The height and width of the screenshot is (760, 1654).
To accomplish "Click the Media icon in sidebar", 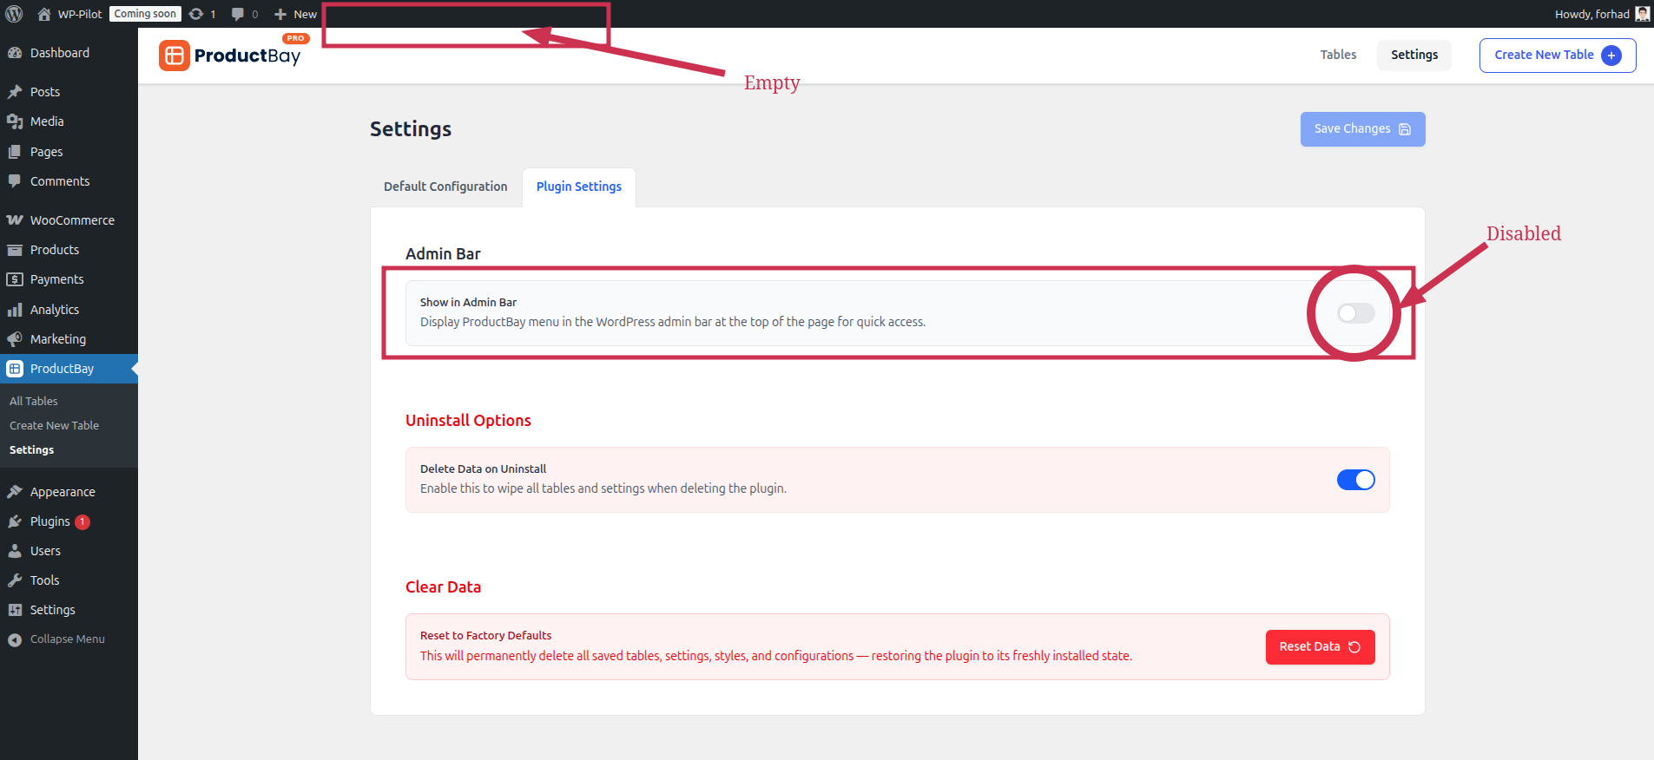I will pyautogui.click(x=15, y=121).
